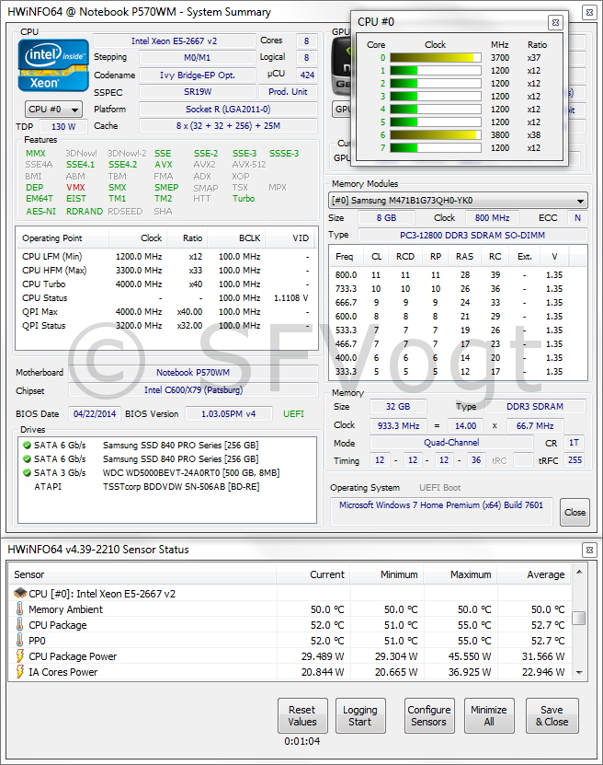Select the CPU LFM (Min) row
Image resolution: width=603 pixels, height=765 pixels.
click(x=165, y=256)
